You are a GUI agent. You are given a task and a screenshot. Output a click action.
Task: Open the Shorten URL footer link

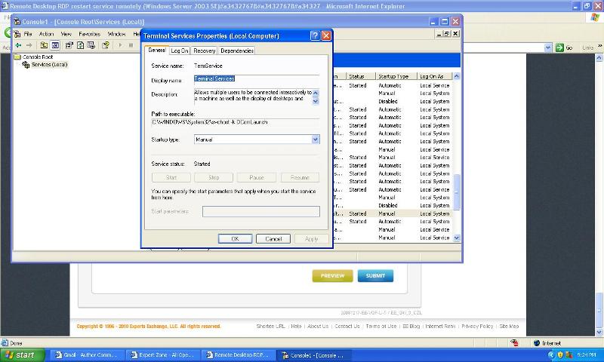click(x=270, y=327)
